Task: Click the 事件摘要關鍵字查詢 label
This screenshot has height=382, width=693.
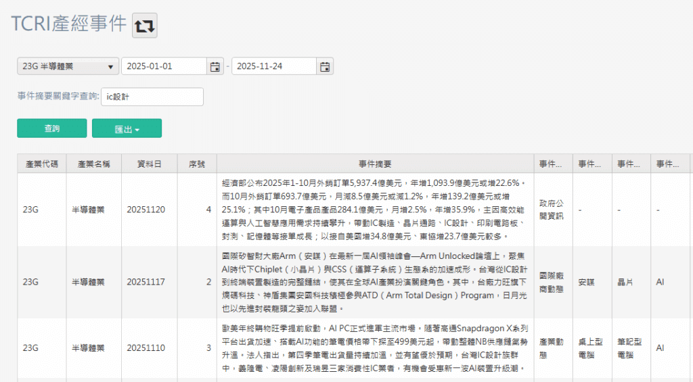Action: (58, 96)
